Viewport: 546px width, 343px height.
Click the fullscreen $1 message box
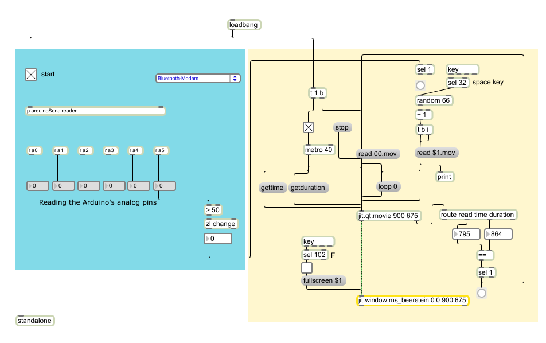point(324,280)
